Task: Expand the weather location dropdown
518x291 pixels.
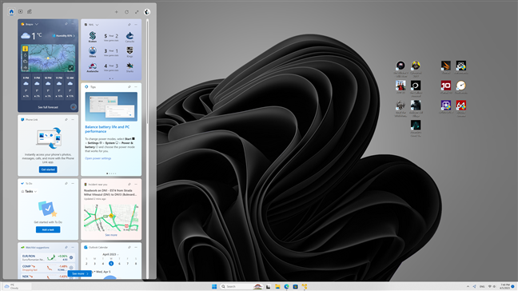Action: (37, 24)
